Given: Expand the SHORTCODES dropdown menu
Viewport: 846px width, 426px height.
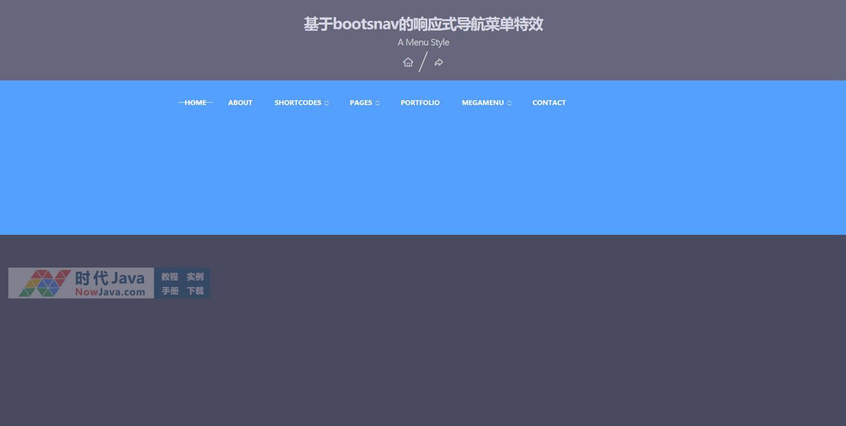Looking at the screenshot, I should tap(298, 103).
